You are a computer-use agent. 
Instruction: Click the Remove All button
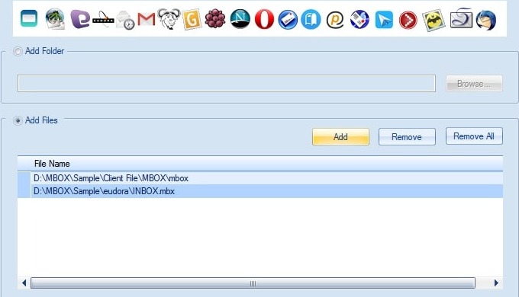point(474,136)
